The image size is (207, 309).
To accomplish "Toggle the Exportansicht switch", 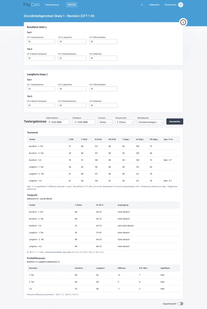I will click(180, 304).
